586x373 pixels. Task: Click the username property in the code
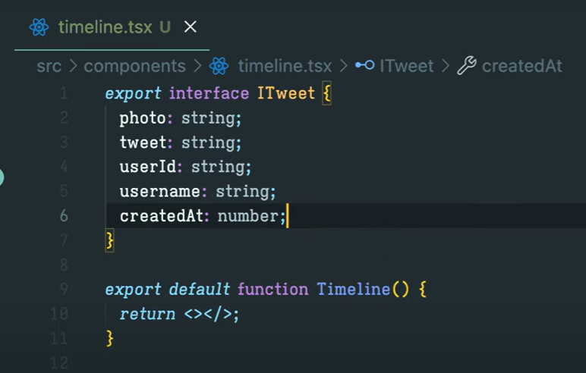160,192
